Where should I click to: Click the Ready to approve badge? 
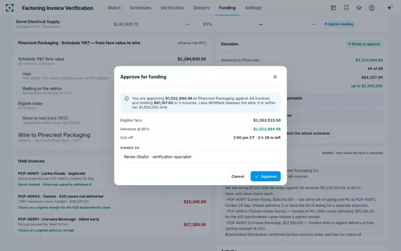[364, 44]
